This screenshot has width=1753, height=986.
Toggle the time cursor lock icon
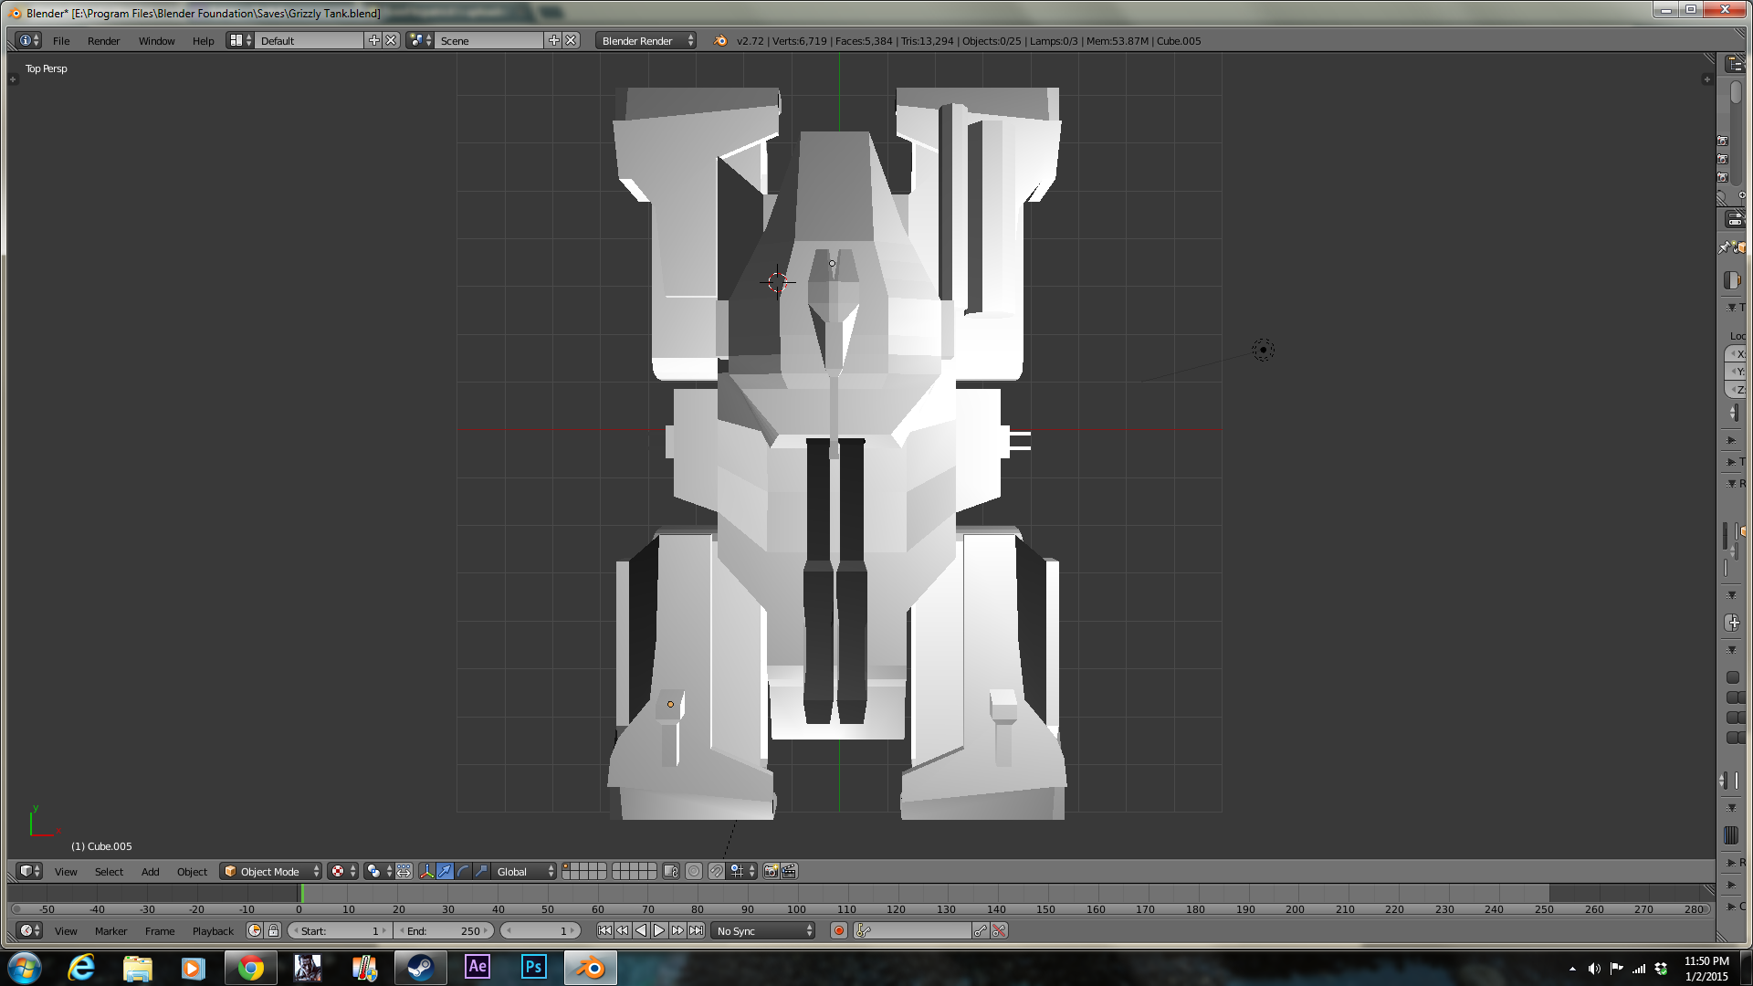point(273,930)
